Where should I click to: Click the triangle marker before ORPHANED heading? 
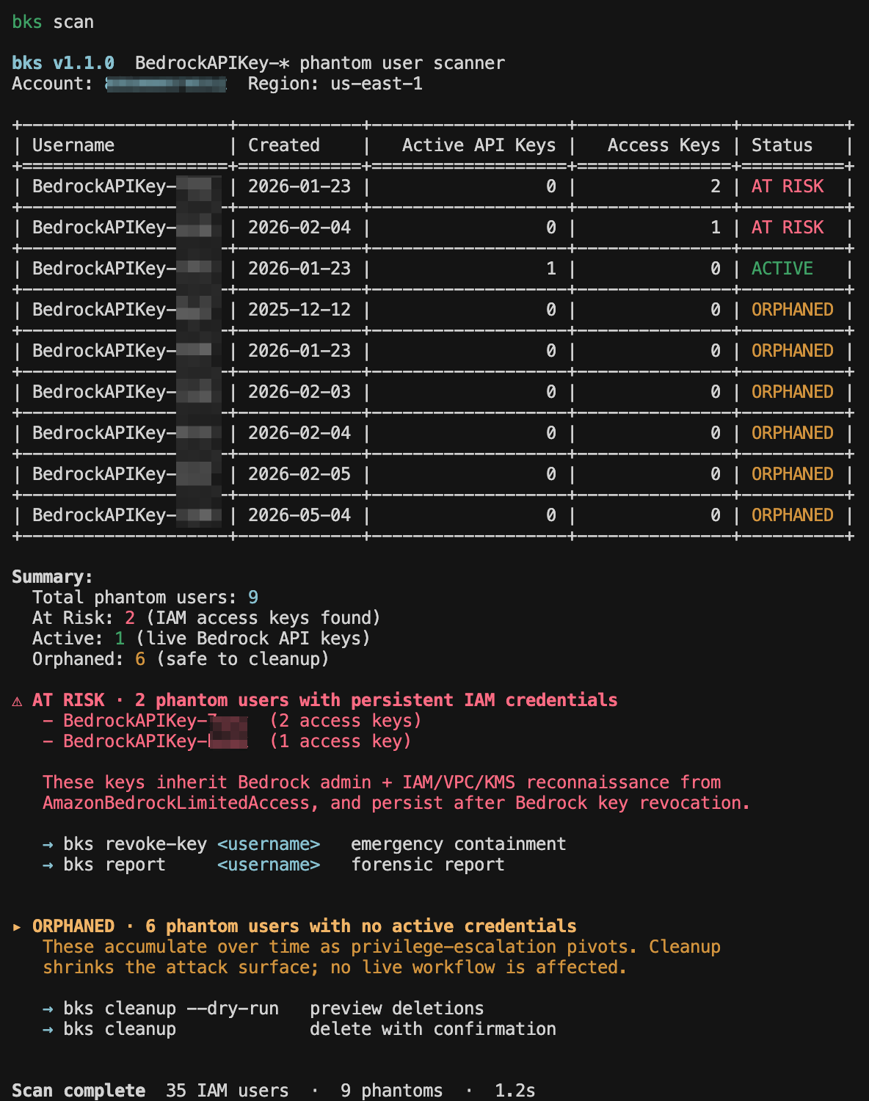coord(17,927)
